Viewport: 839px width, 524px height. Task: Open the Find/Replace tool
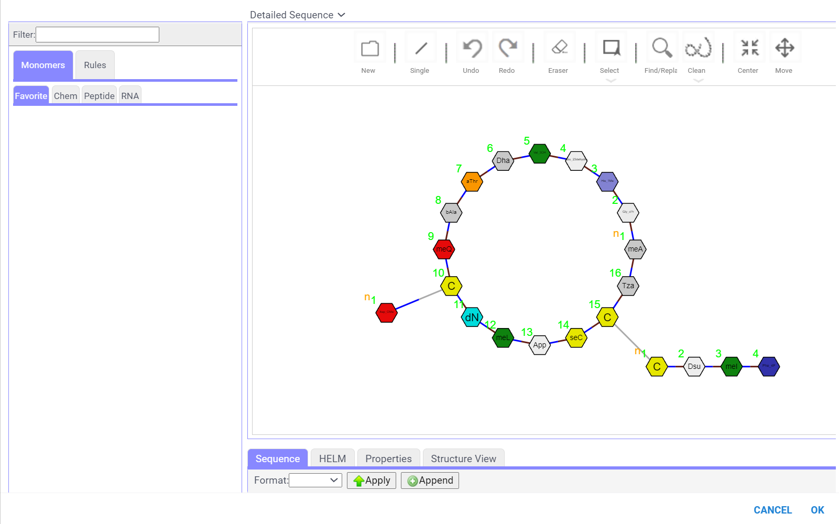661,47
